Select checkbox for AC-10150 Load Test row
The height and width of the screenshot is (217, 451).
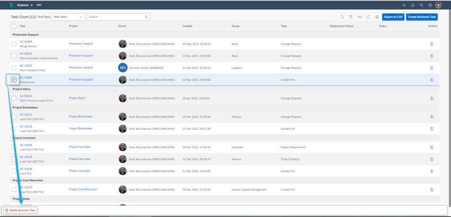[14, 171]
